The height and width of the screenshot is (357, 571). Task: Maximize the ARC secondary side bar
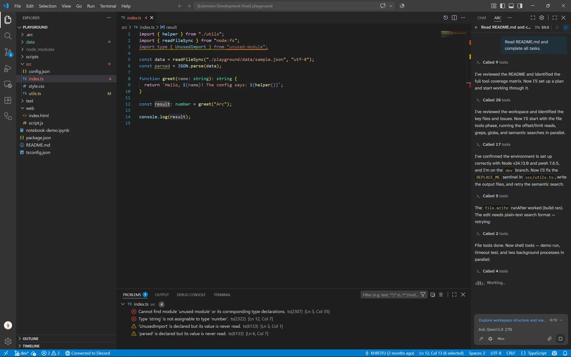555,17
